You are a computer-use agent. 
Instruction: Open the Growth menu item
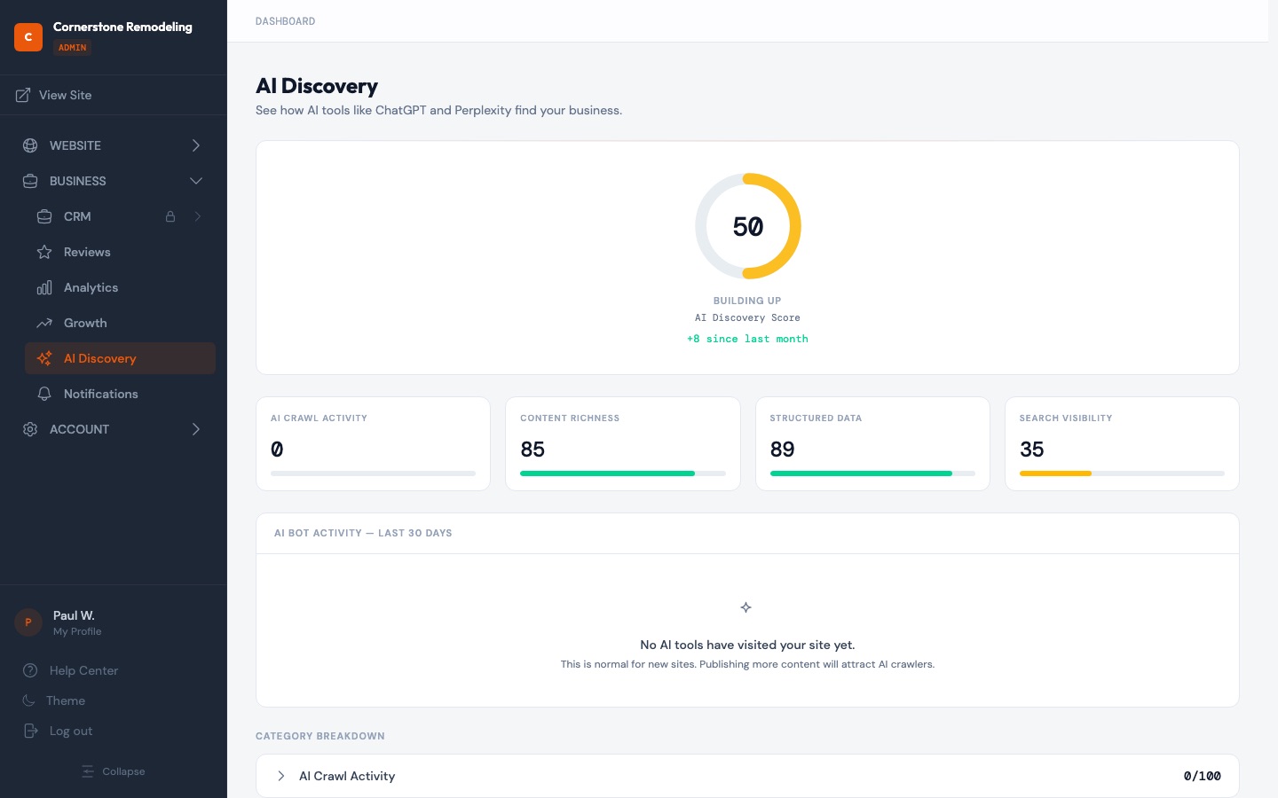pos(120,323)
